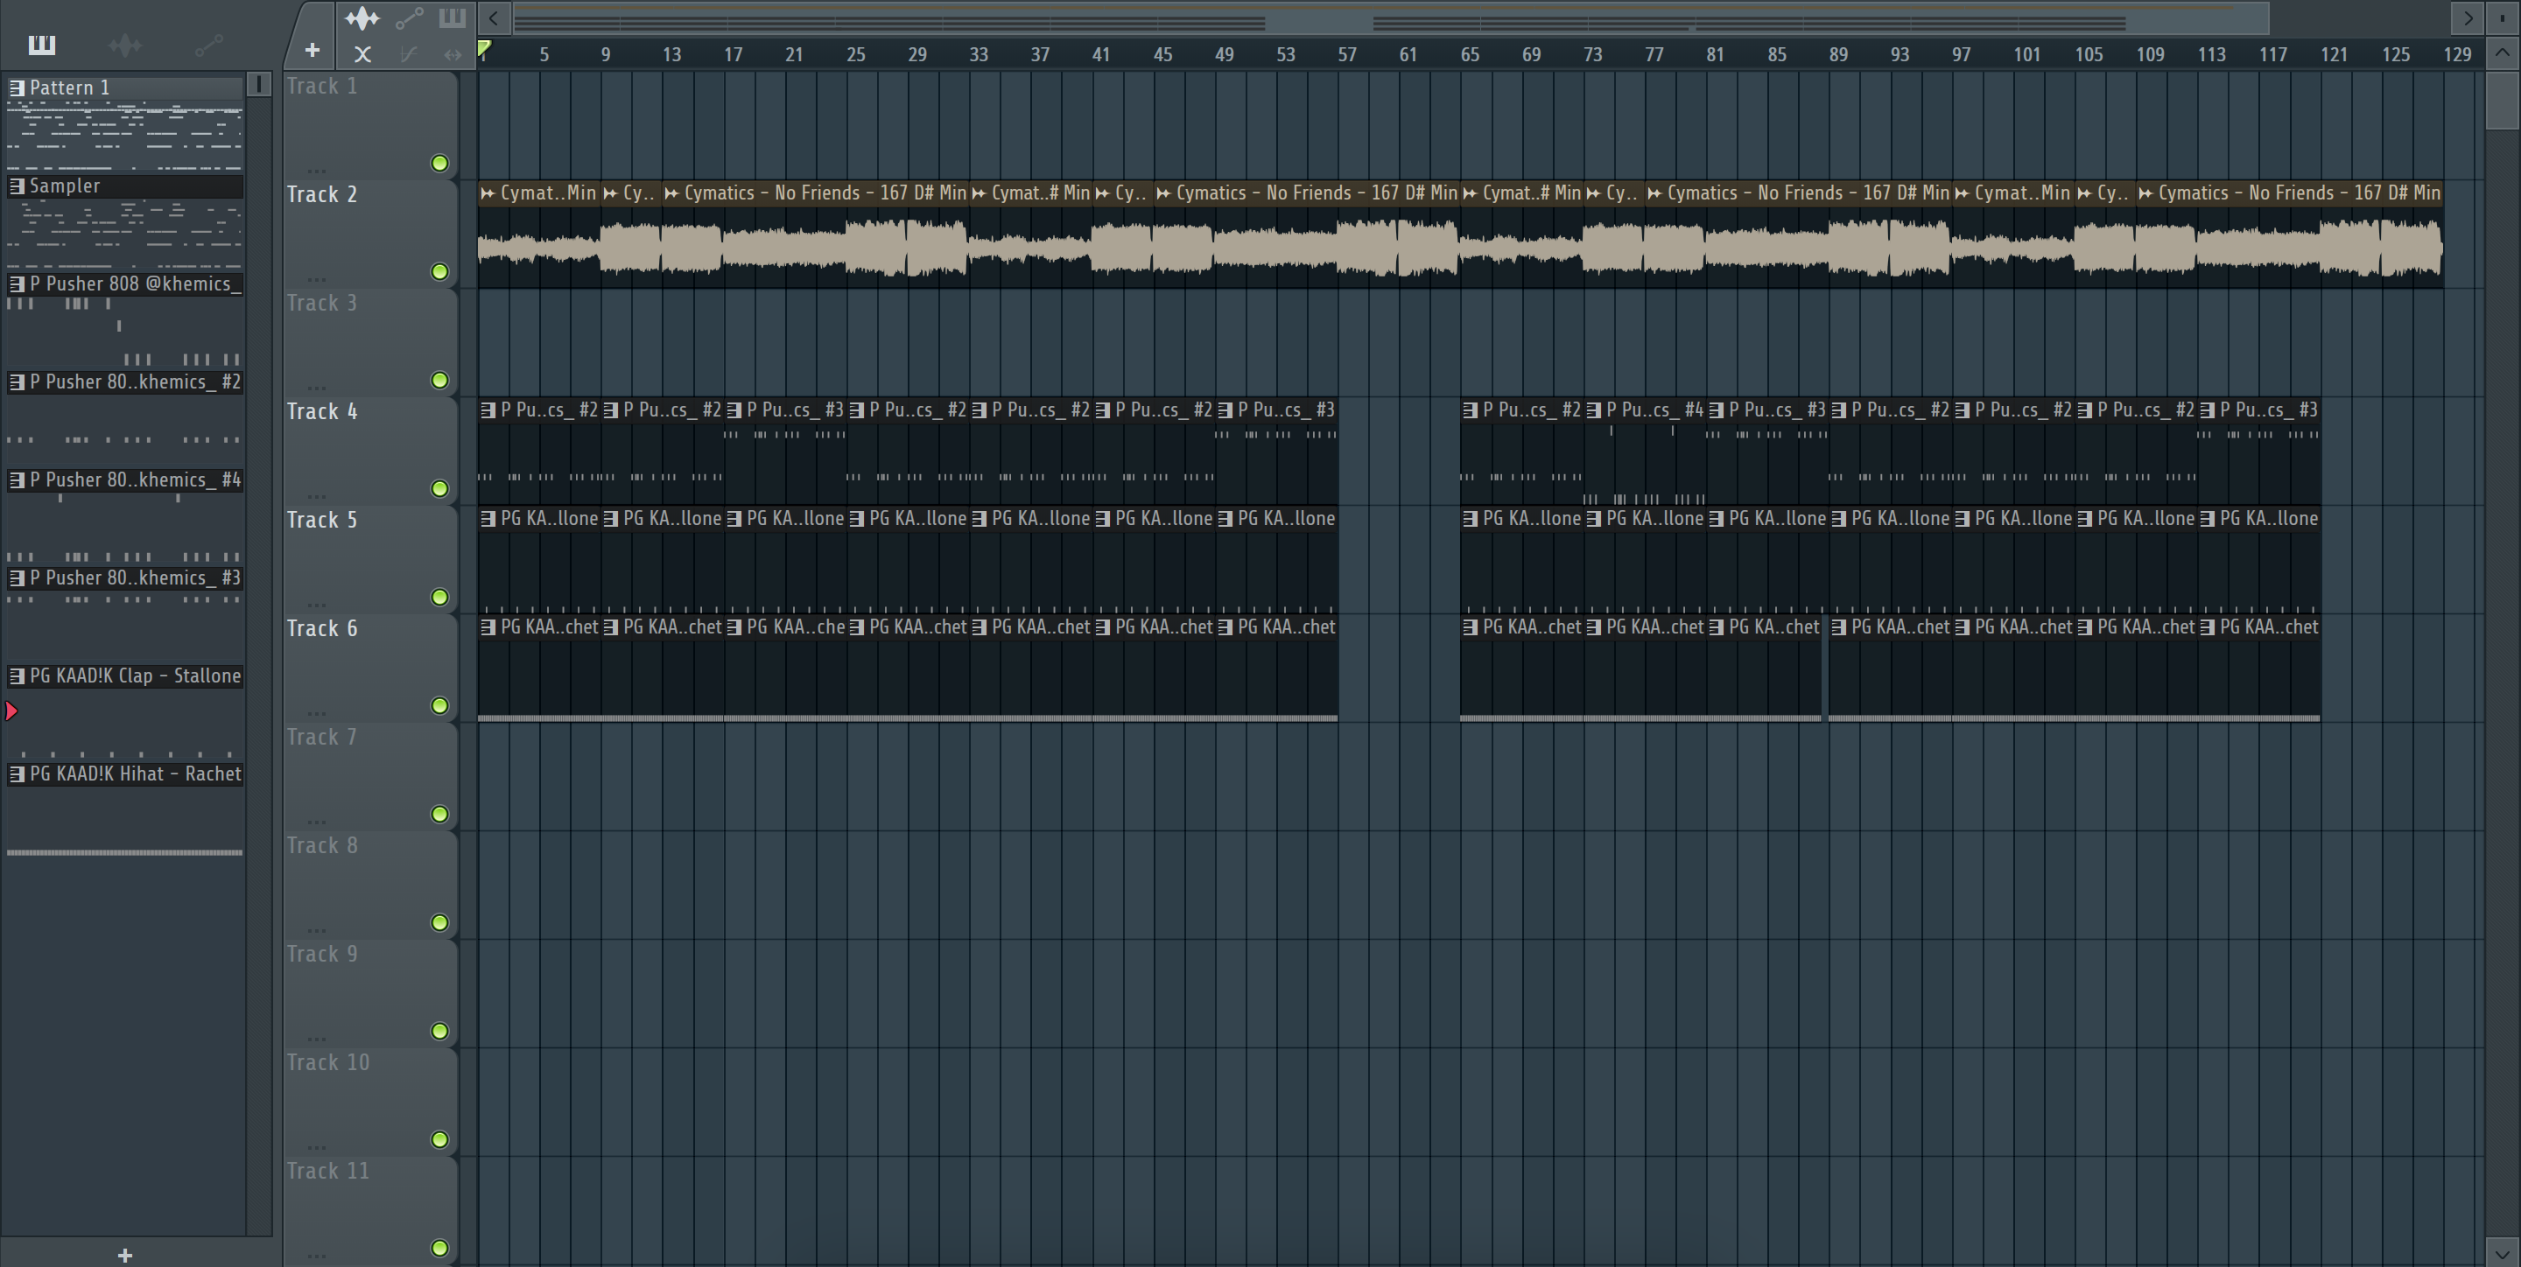The image size is (2521, 1267).
Task: Click the picker panel scrollbar thumb
Action: coord(259,84)
